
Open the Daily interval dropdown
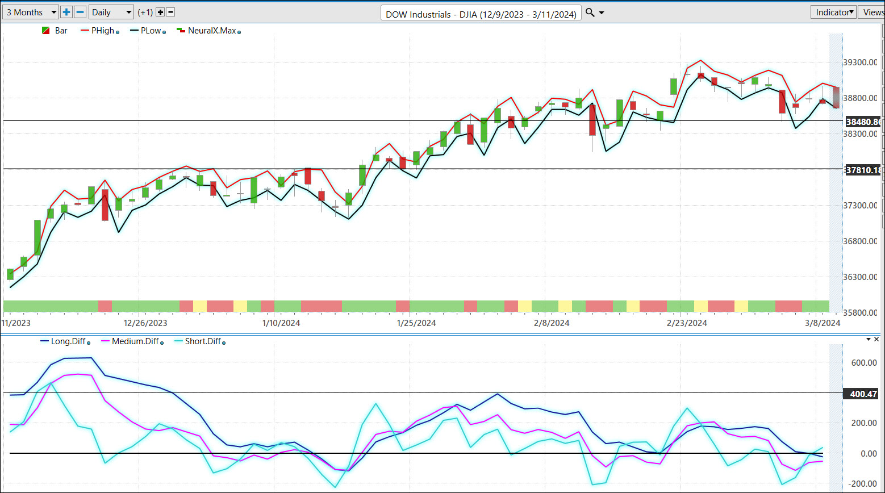click(111, 12)
